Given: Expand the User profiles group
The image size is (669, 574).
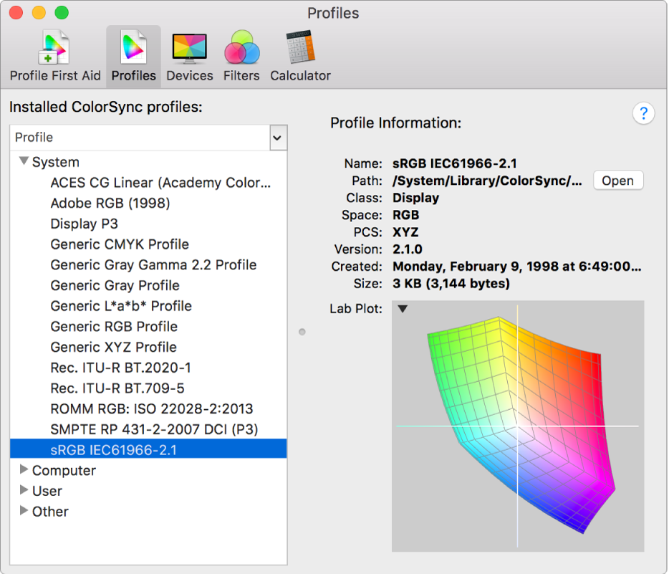Looking at the screenshot, I should click(24, 491).
